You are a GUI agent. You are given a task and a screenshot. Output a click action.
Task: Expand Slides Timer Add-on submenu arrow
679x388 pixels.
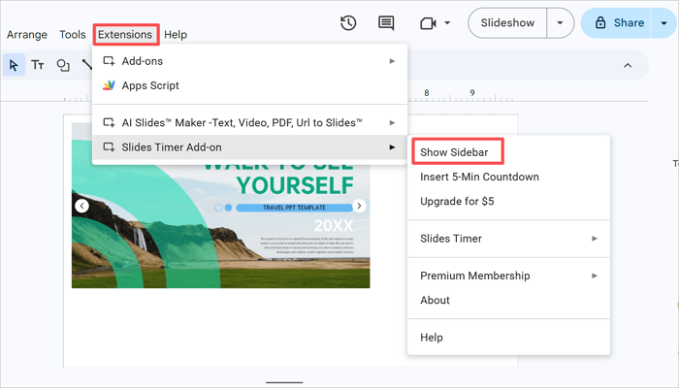click(392, 147)
